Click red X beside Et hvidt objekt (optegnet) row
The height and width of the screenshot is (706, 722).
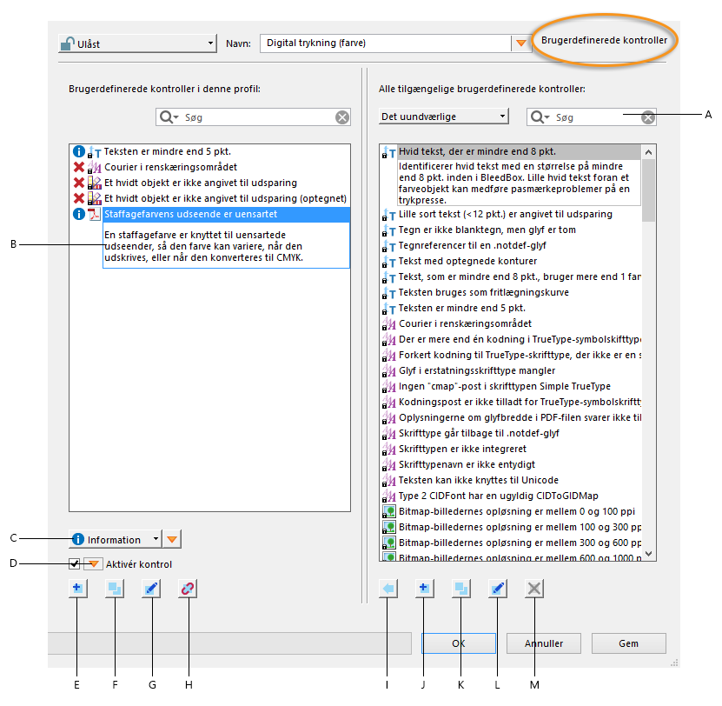[79, 198]
